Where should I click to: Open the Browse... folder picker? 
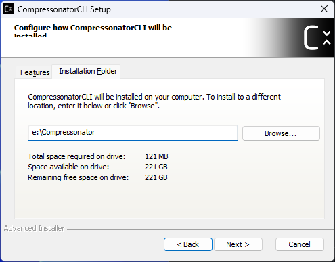[x=281, y=133]
